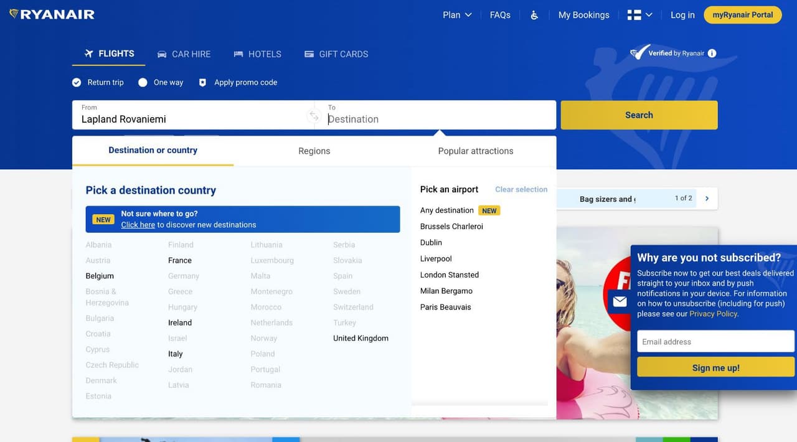Click the Verified by Ryanair info icon
Viewport: 797px width, 442px height.
pyautogui.click(x=712, y=54)
